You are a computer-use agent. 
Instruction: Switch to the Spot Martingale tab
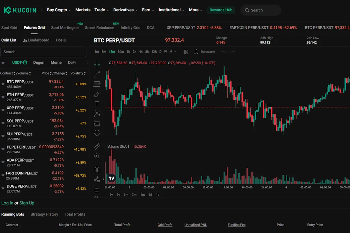pos(65,28)
